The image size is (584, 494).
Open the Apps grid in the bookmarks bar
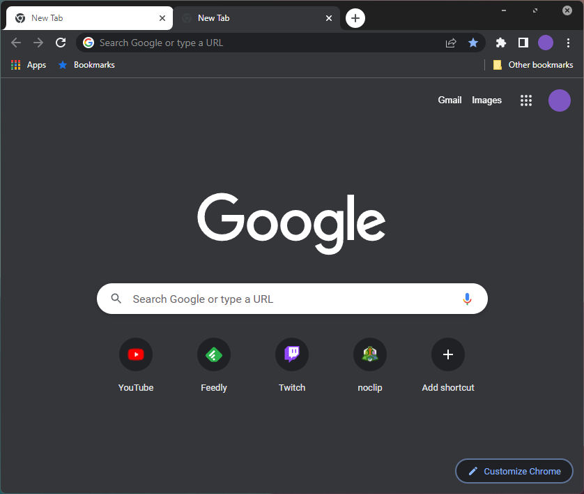click(x=29, y=65)
